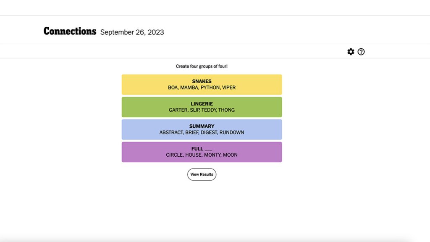Click the word BOA in the yellow group
Image resolution: width=430 pixels, height=242 pixels.
[x=173, y=88]
